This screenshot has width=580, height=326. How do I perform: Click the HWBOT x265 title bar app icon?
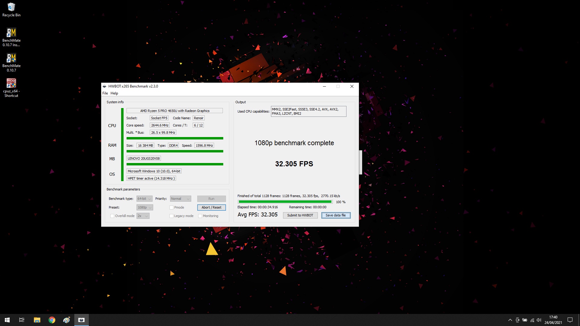click(x=105, y=86)
